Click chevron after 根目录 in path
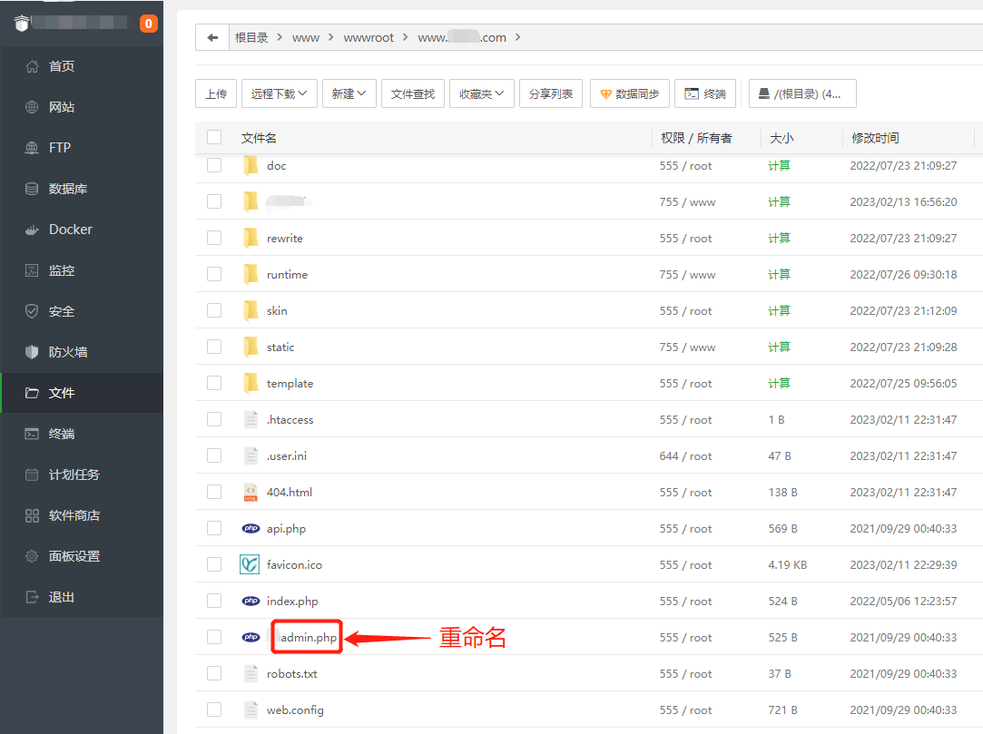Image resolution: width=983 pixels, height=734 pixels. coord(280,37)
